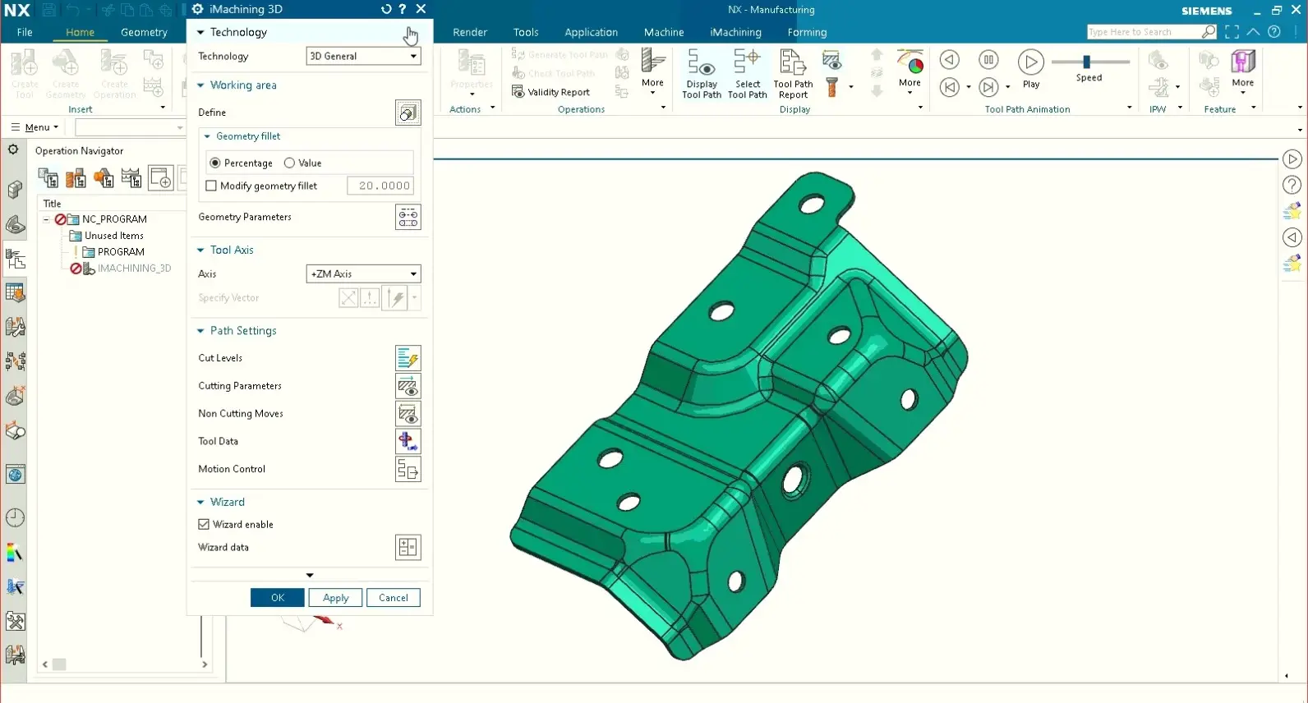Toggle the Wizard enable checkbox
Image resolution: width=1308 pixels, height=703 pixels.
pyautogui.click(x=204, y=525)
